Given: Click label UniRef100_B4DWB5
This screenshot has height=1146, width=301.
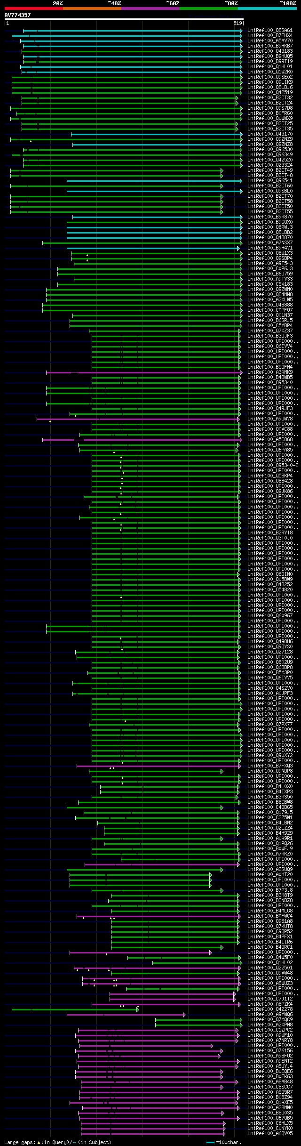Looking at the screenshot, I should (x=270, y=378).
